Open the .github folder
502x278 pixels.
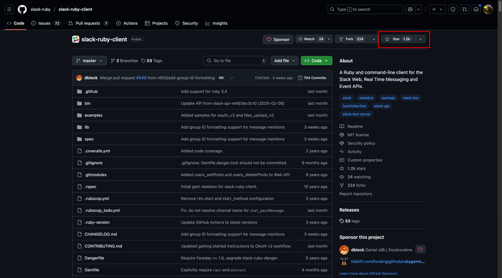pyautogui.click(x=91, y=91)
